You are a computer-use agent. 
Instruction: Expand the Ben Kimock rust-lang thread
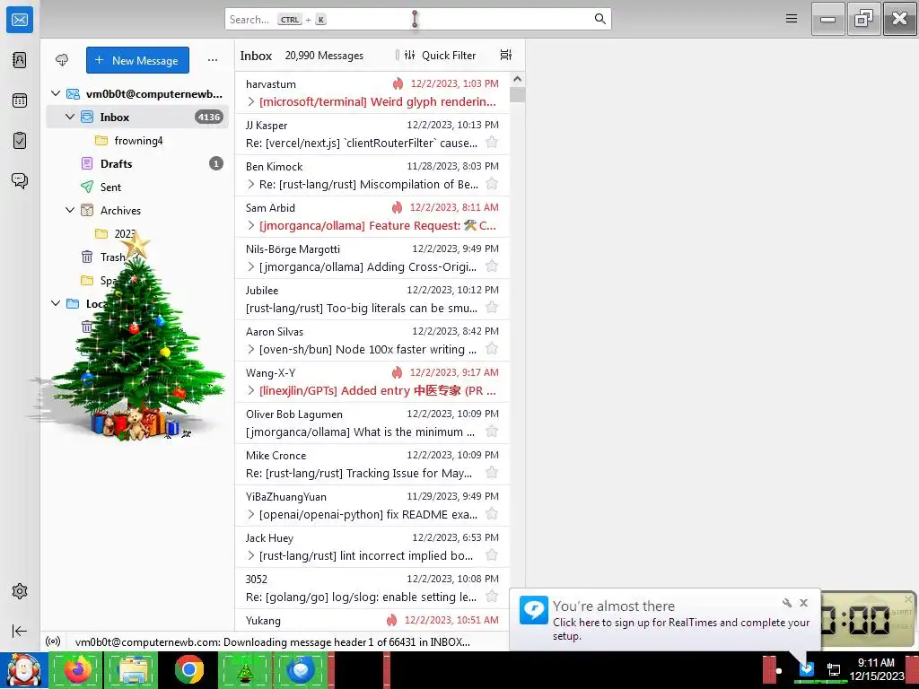251,185
